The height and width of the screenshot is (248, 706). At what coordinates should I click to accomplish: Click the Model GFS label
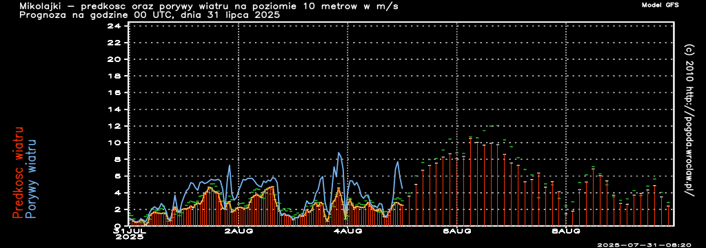660,5
